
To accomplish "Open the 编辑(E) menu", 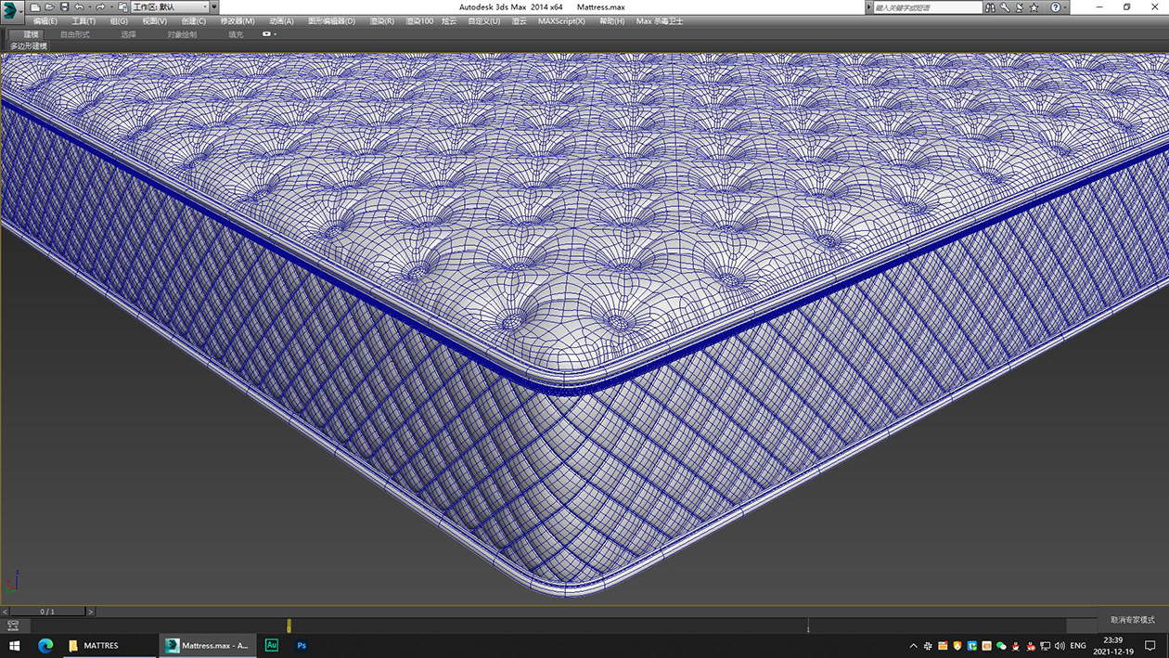I will pos(45,21).
